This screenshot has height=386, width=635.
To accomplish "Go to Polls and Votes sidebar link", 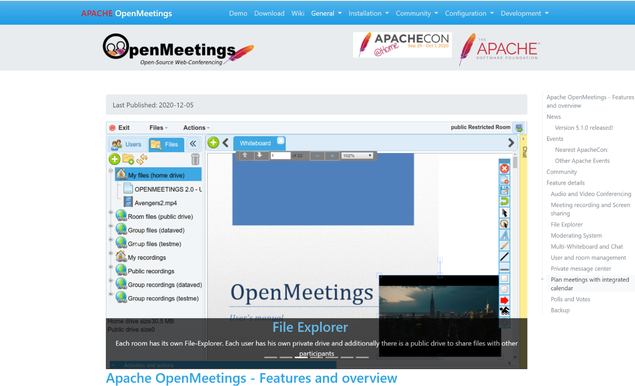I will (x=570, y=299).
